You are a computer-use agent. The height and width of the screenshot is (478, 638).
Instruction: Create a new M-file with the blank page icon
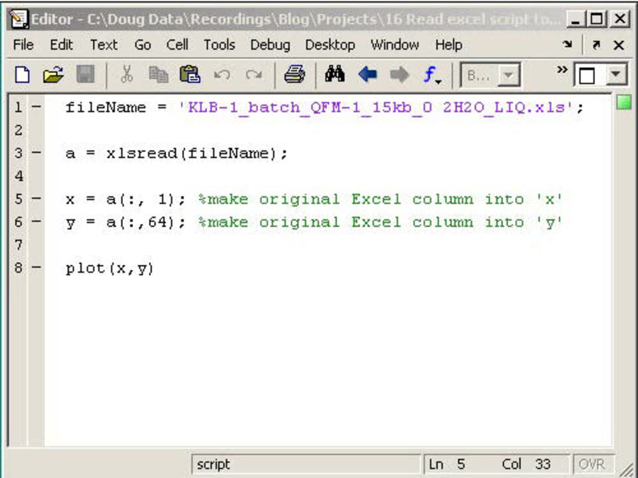coord(22,75)
